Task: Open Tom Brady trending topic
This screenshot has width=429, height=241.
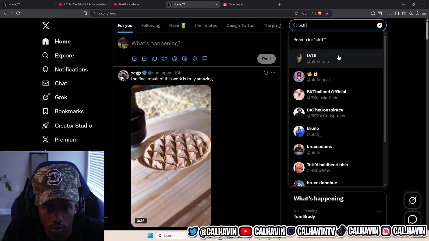Action: point(304,217)
